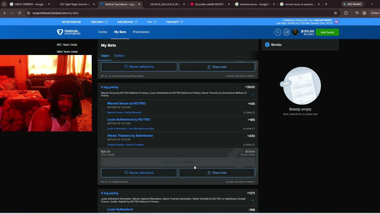Viewport: 380px width, 214px height.
Task: Click the +3600 parlay odds
Action: pyautogui.click(x=250, y=87)
